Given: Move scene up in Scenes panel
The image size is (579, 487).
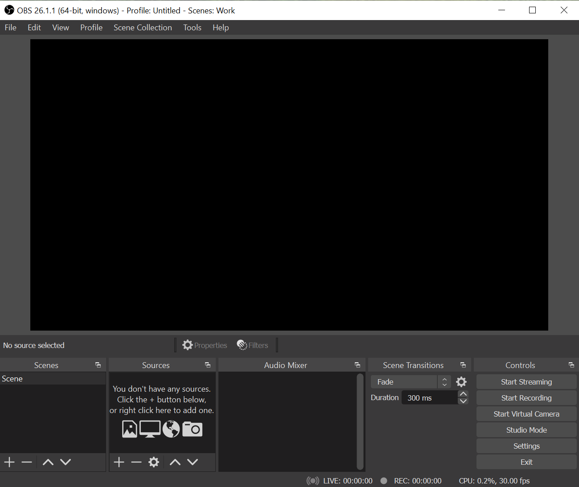Looking at the screenshot, I should pos(48,462).
